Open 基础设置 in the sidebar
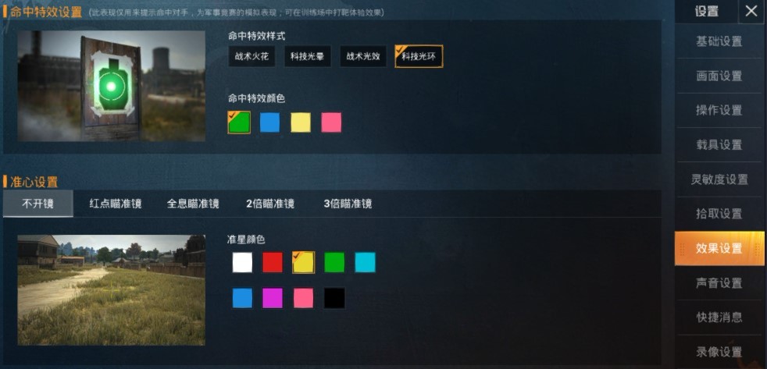The image size is (767, 369). (719, 41)
